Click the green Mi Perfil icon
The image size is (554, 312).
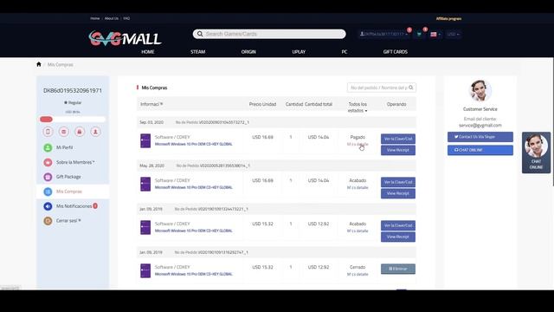pos(48,147)
